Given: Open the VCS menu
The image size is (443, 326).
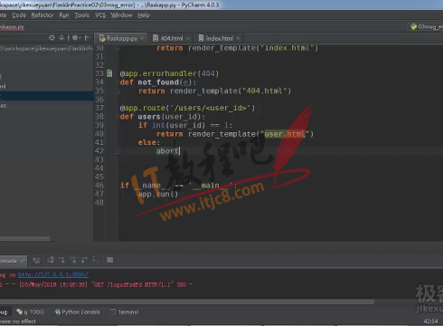Looking at the screenshot, I should point(100,14).
